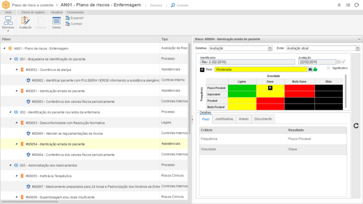Enable the Significativo checkbox
Screen dimensions: 363x204
click(x=328, y=68)
